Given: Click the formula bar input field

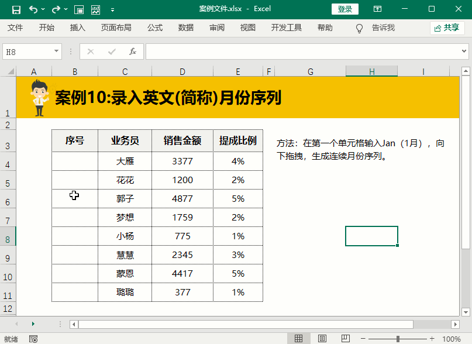Looking at the screenshot, I should coord(304,51).
